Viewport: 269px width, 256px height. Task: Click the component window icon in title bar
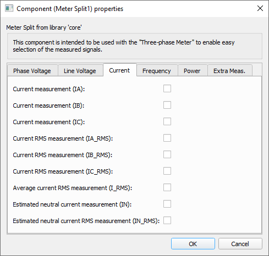coord(9,8)
